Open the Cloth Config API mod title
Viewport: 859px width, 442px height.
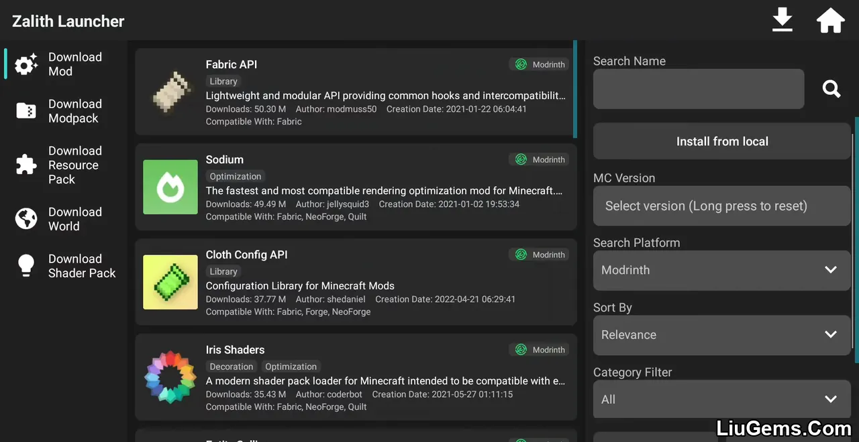247,254
